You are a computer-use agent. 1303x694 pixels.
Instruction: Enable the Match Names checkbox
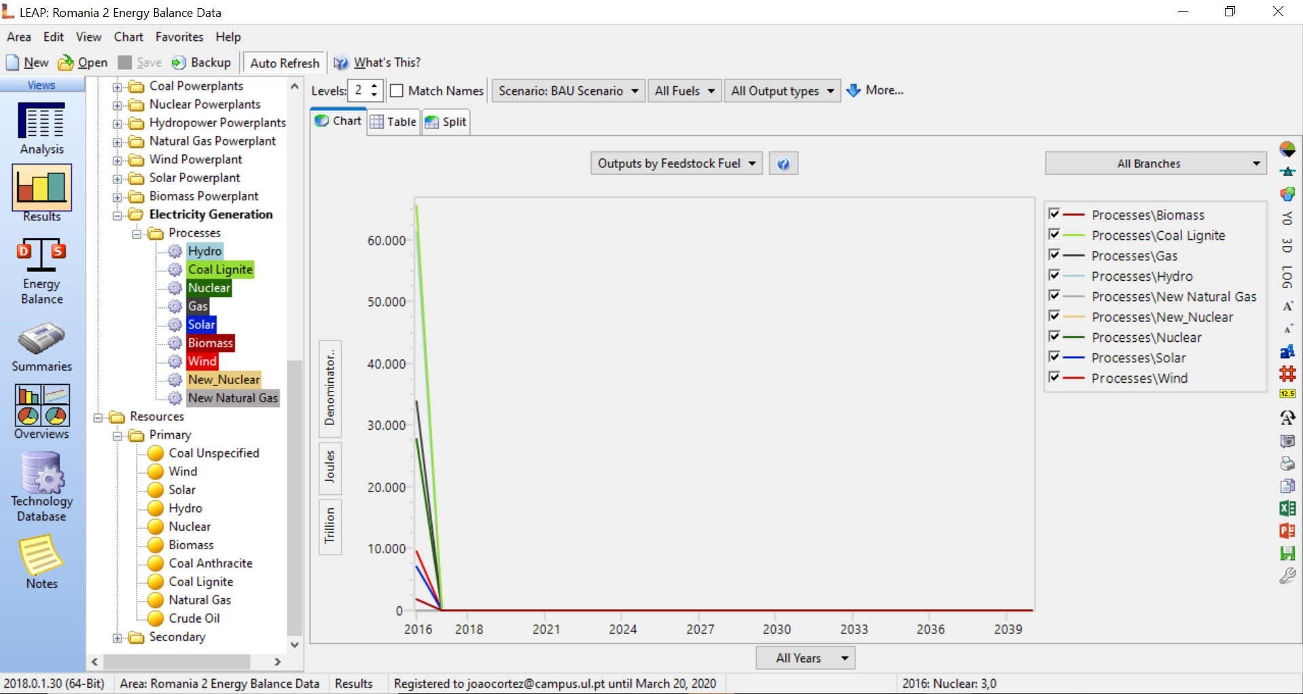(x=397, y=91)
